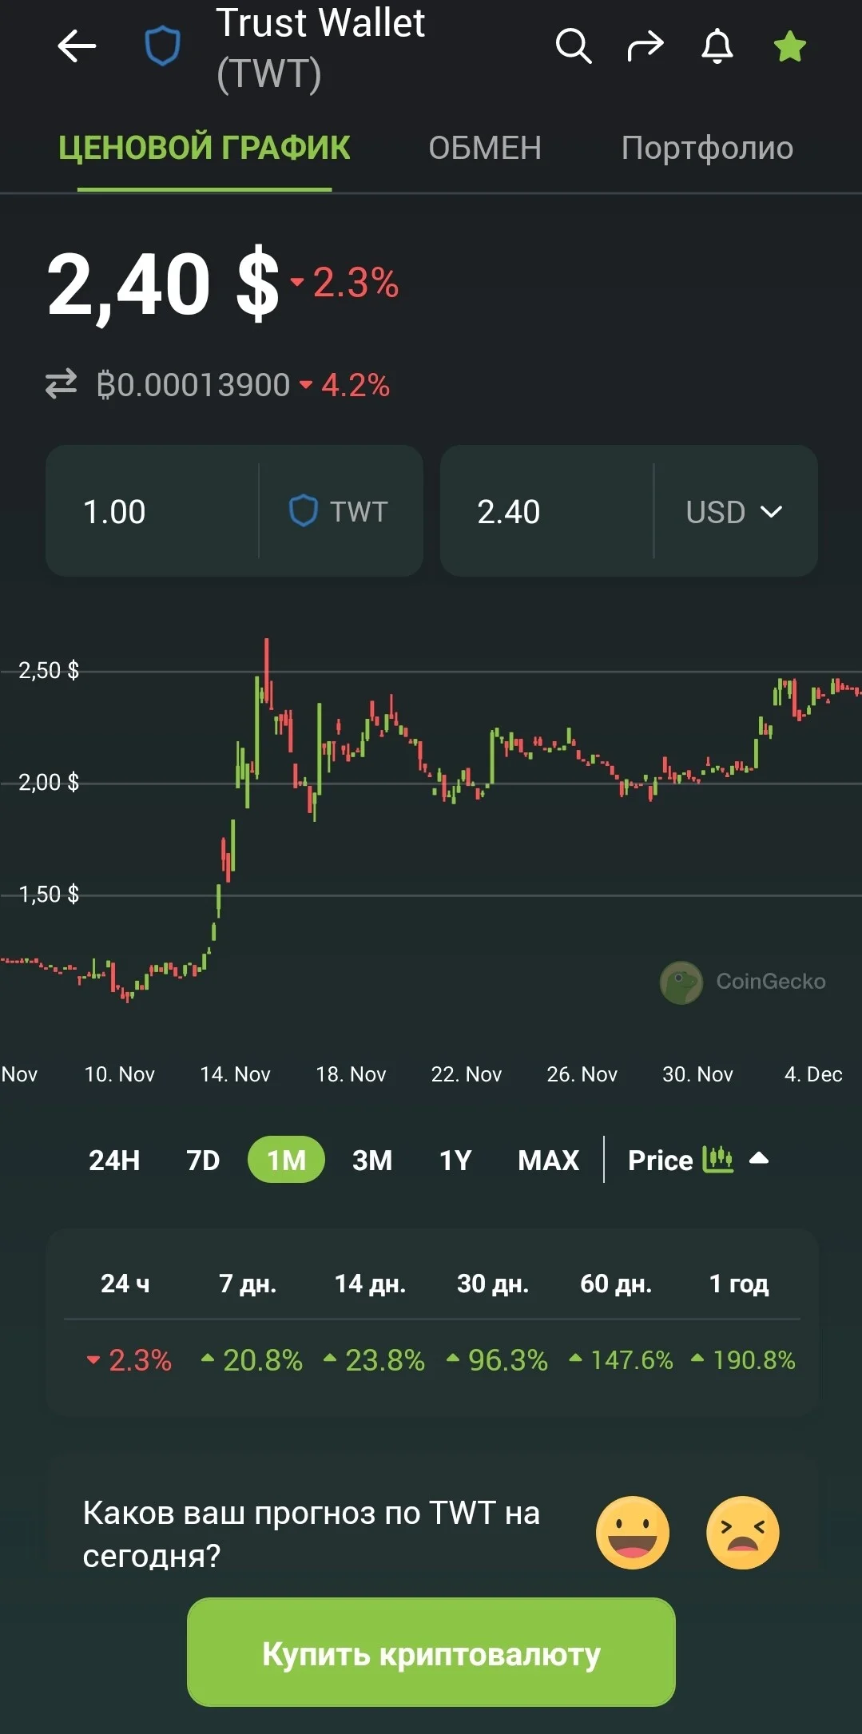Open the Портфолио tab

(x=707, y=148)
